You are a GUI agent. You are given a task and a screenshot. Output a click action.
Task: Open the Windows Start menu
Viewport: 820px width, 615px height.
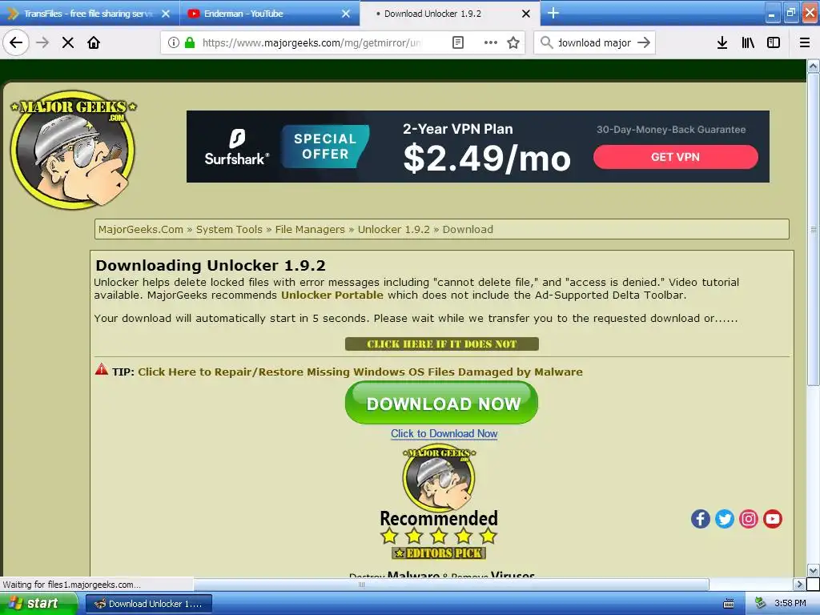click(x=38, y=604)
